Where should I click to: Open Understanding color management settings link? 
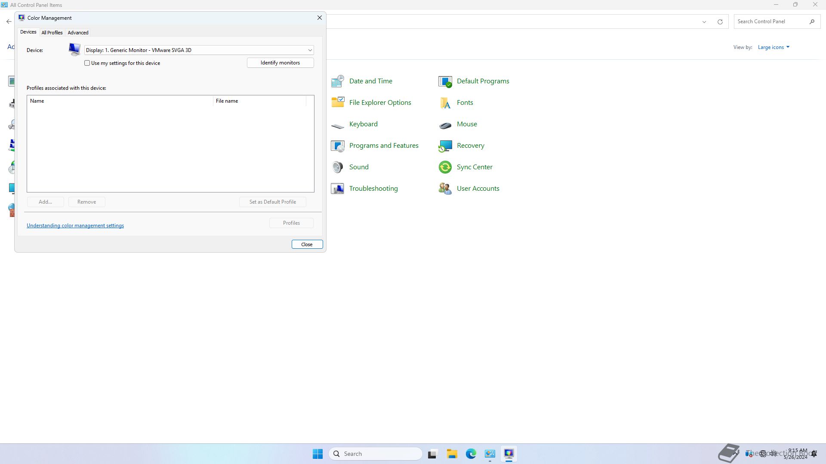tap(75, 226)
